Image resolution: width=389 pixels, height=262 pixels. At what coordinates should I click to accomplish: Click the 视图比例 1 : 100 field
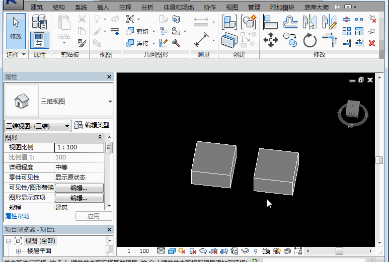[79, 147]
